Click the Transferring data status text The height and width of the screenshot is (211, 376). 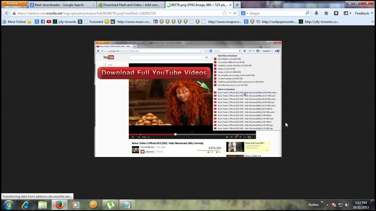[x=37, y=196]
